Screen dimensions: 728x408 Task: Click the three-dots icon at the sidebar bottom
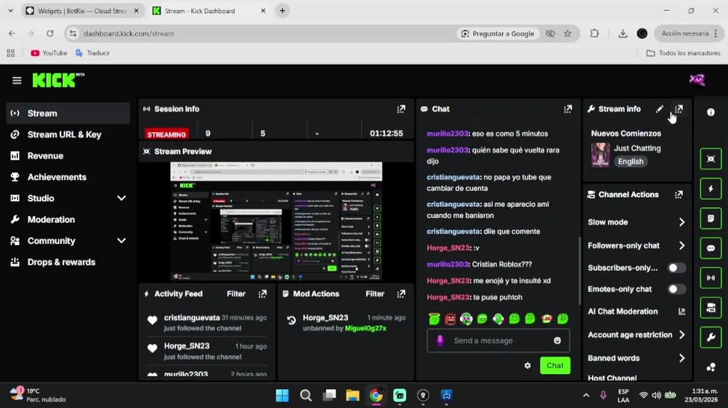710,367
